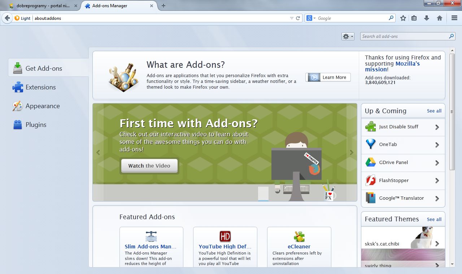
Task: Click the Slim Add-ons Manager icon
Action: pos(151,237)
